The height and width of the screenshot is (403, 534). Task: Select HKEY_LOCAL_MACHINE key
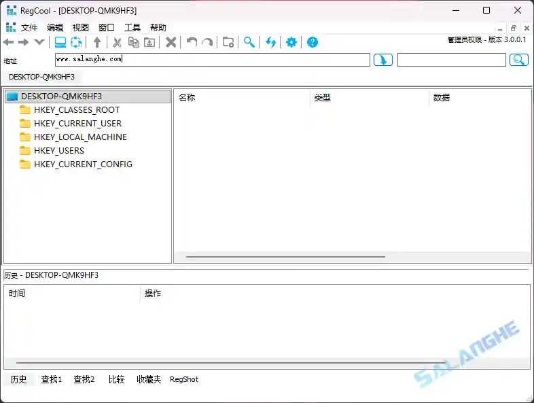click(80, 137)
